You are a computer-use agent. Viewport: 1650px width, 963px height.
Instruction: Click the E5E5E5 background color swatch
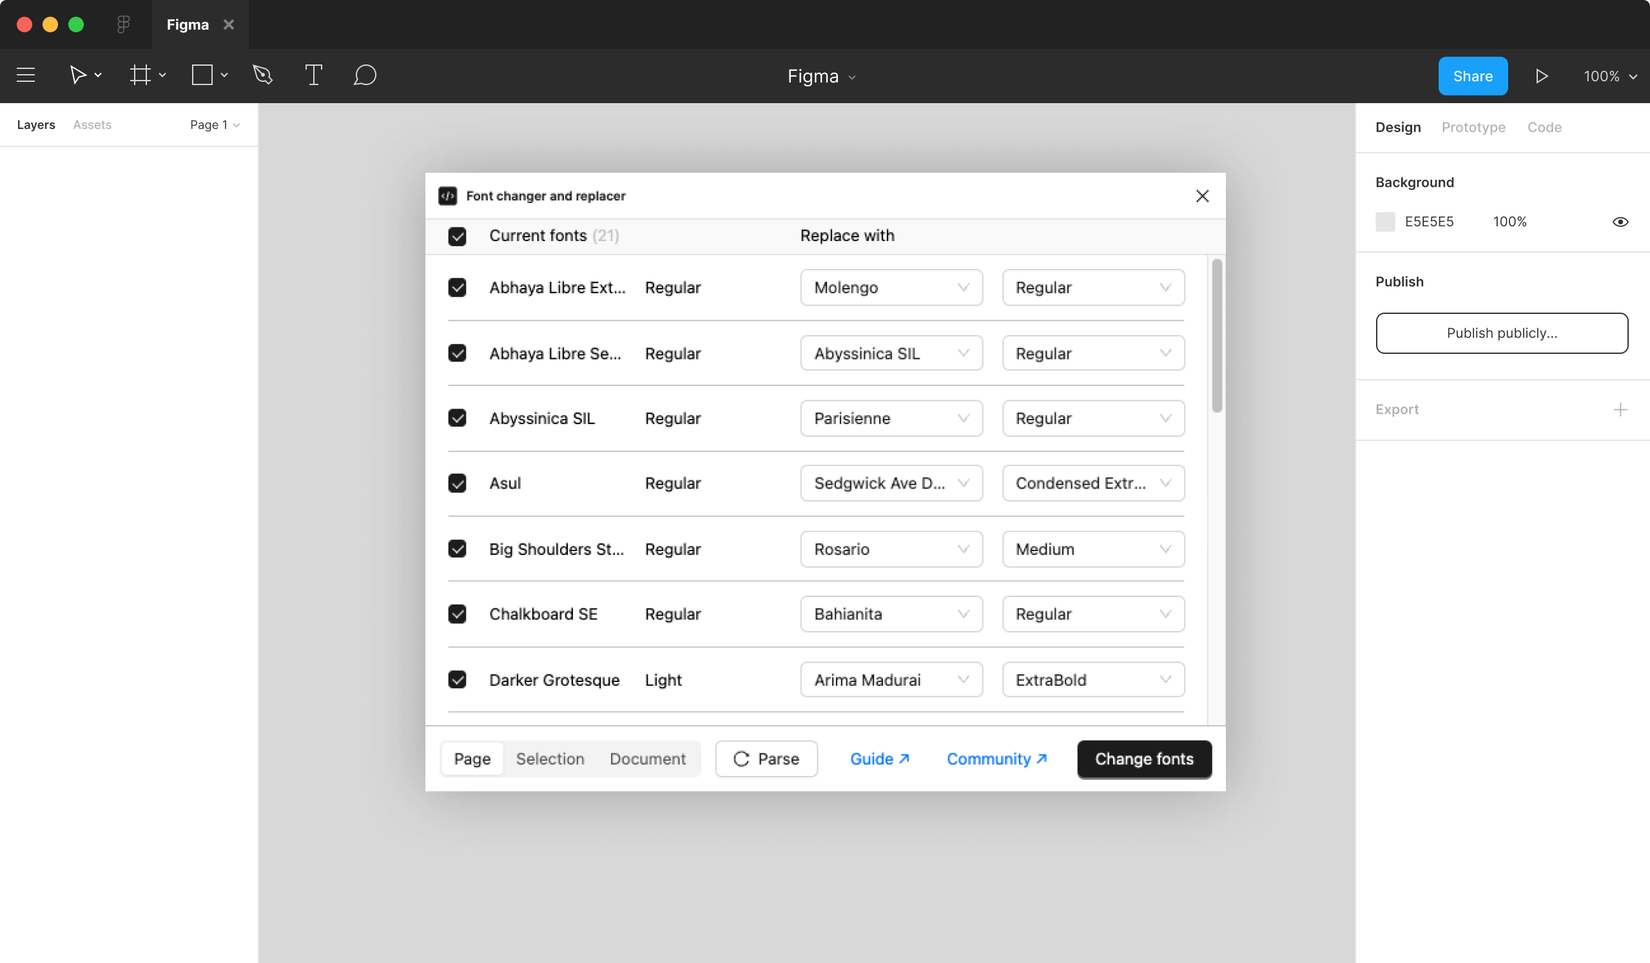tap(1385, 222)
